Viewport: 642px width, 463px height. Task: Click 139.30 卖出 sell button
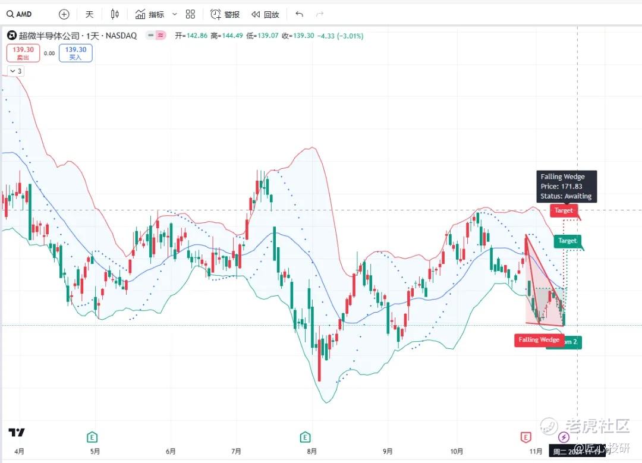(x=23, y=53)
